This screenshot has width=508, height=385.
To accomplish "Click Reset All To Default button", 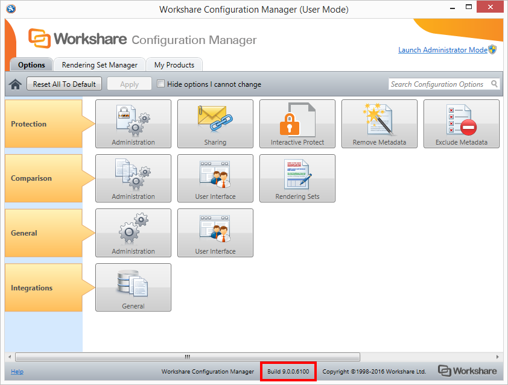I will [65, 84].
